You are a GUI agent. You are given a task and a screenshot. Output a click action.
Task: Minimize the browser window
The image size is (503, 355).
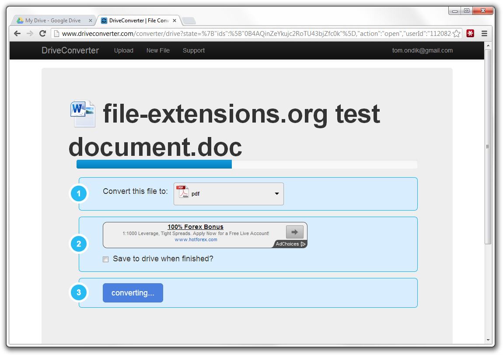455,11
